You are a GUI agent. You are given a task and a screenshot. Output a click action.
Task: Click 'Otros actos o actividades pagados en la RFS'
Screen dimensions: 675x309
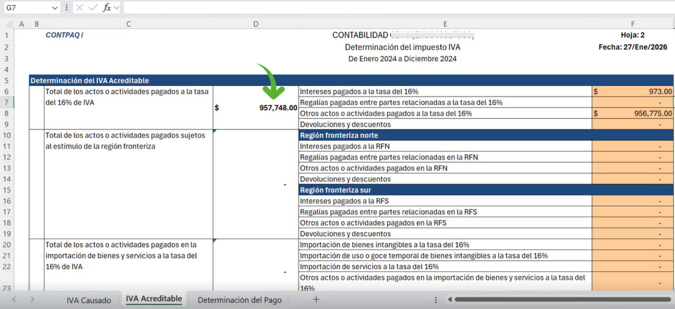pyautogui.click(x=373, y=223)
